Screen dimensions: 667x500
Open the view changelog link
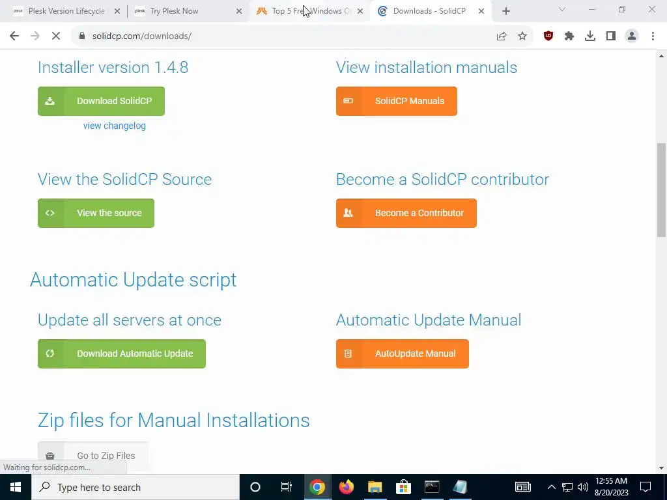(x=115, y=126)
